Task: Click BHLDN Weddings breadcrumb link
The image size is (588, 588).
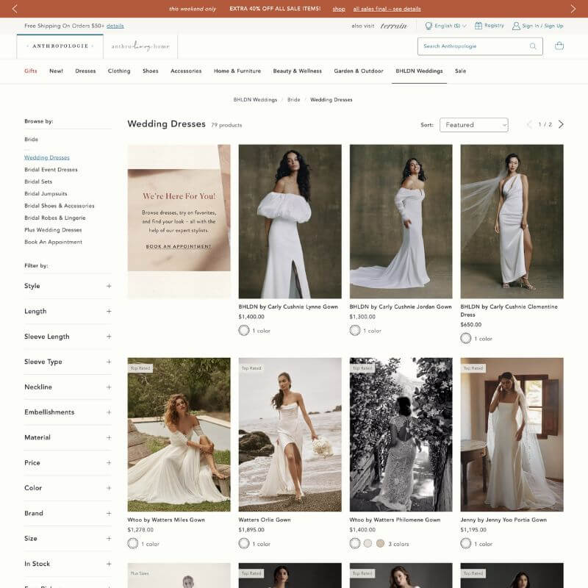Action: coord(255,100)
